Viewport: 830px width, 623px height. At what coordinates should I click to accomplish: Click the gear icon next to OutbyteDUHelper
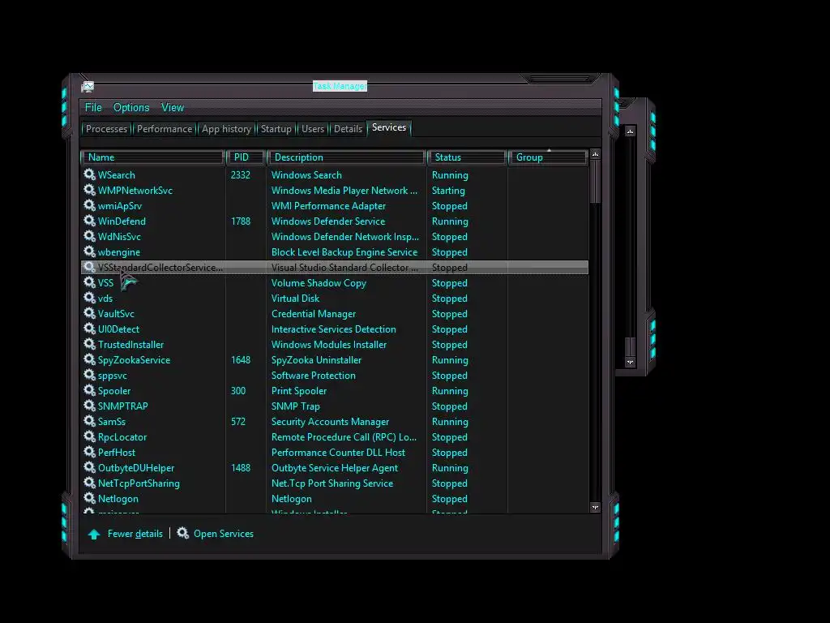[89, 467]
